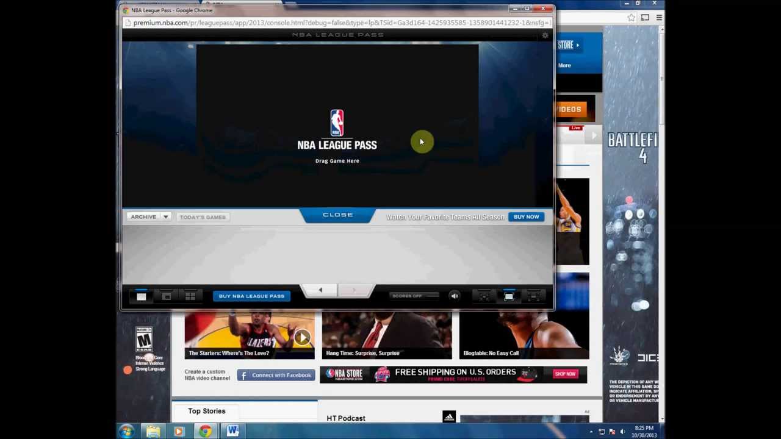781x439 pixels.
Task: Open Microsoft Word from taskbar
Action: pyautogui.click(x=232, y=431)
